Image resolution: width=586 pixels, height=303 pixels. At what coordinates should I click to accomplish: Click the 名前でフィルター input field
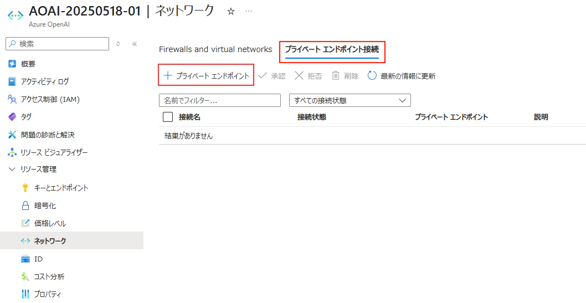pos(220,100)
